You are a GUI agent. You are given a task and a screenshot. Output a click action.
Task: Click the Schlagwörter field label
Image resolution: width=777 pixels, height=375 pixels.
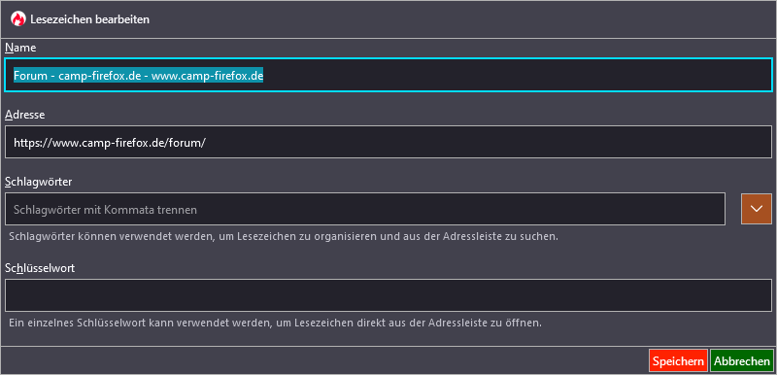38,182
